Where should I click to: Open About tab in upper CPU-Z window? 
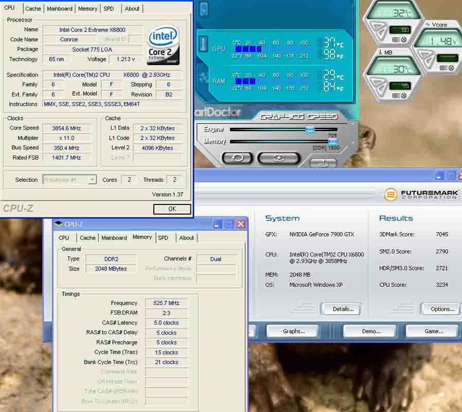pyautogui.click(x=132, y=9)
